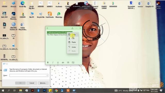Select the Word document left of Adobe Illustrator
Viewport: 165px width, 93px height.
point(150,4)
